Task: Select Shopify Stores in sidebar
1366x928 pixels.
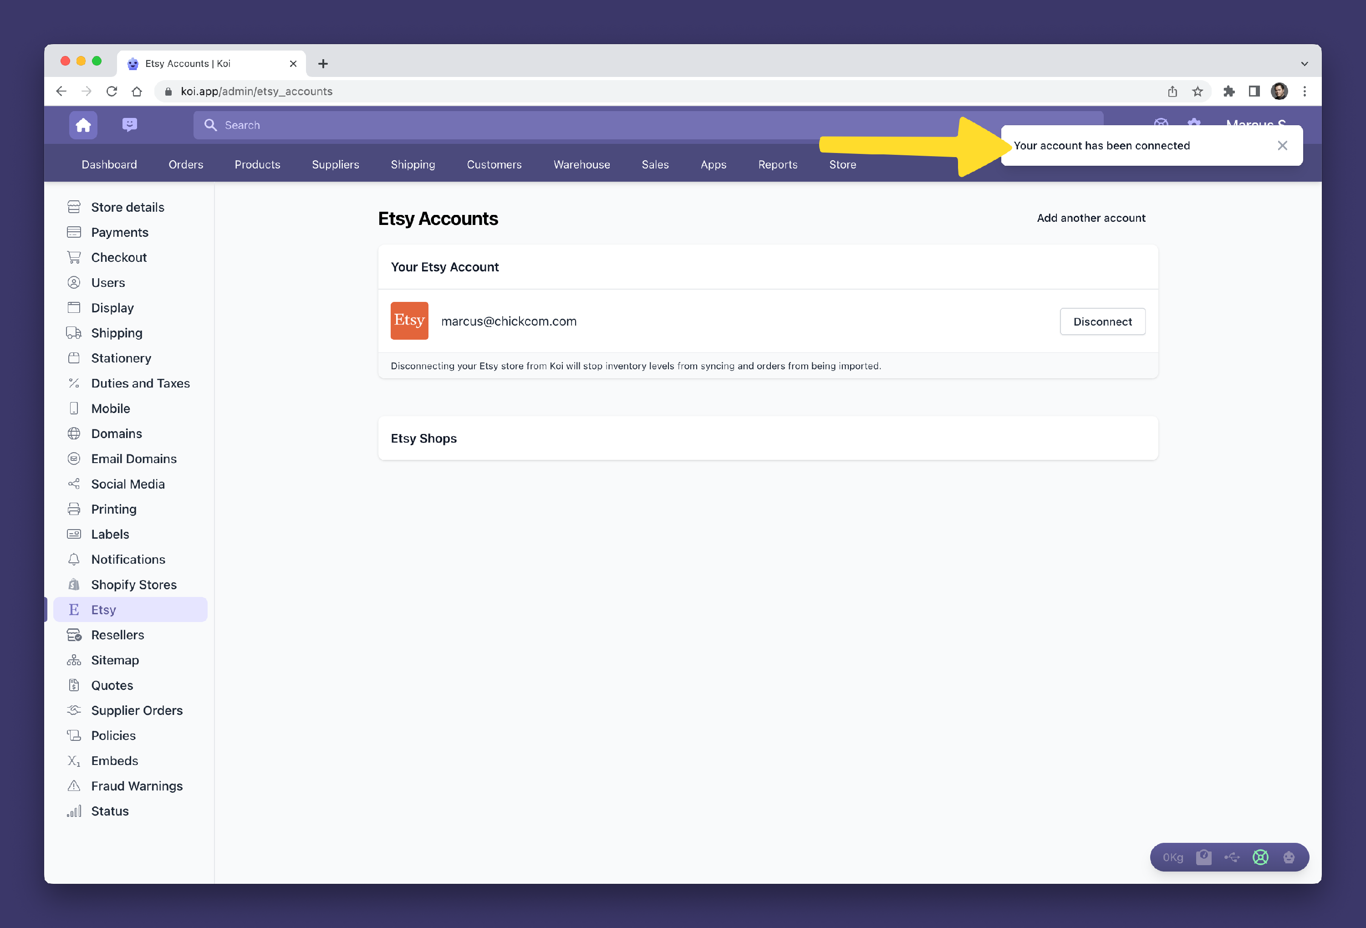Action: (x=133, y=584)
